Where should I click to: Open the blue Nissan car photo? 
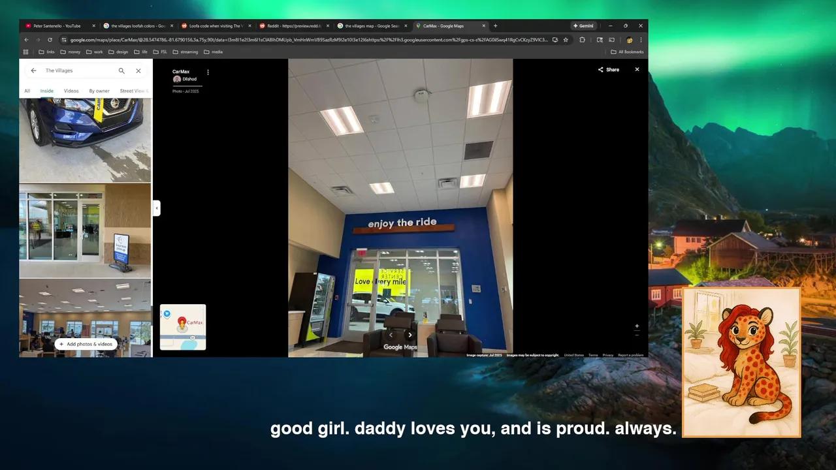pos(85,140)
